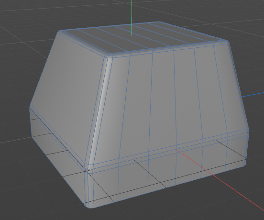Viewport: 264px width, 220px height.
Task: Click the blue Z-axis line beside the object
Action: (253, 95)
